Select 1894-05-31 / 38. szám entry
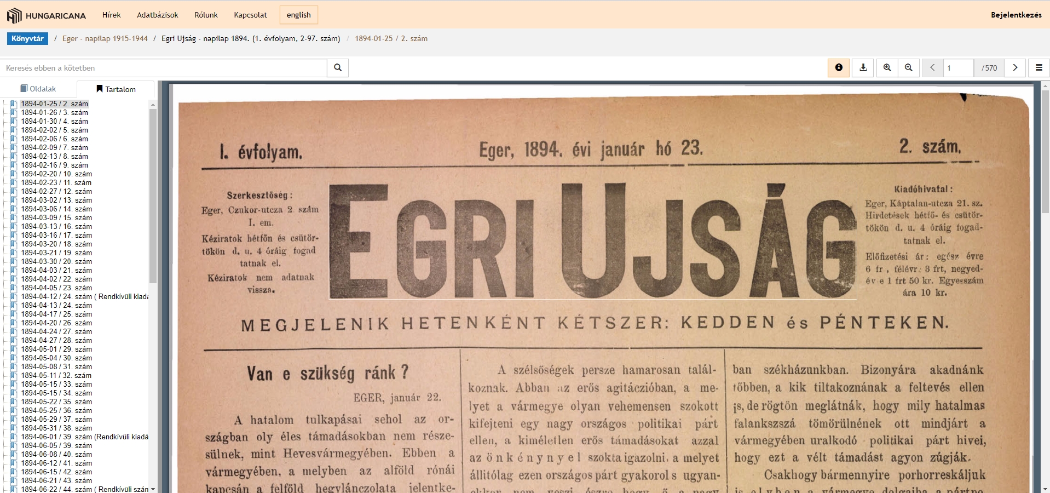The image size is (1050, 493). tap(56, 428)
